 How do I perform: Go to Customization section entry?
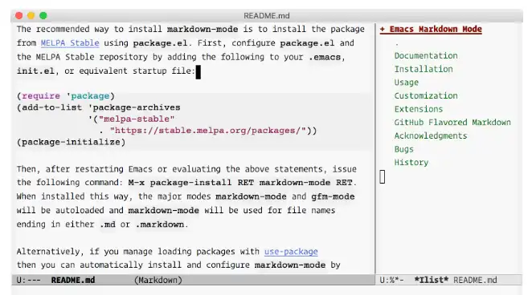pos(426,95)
